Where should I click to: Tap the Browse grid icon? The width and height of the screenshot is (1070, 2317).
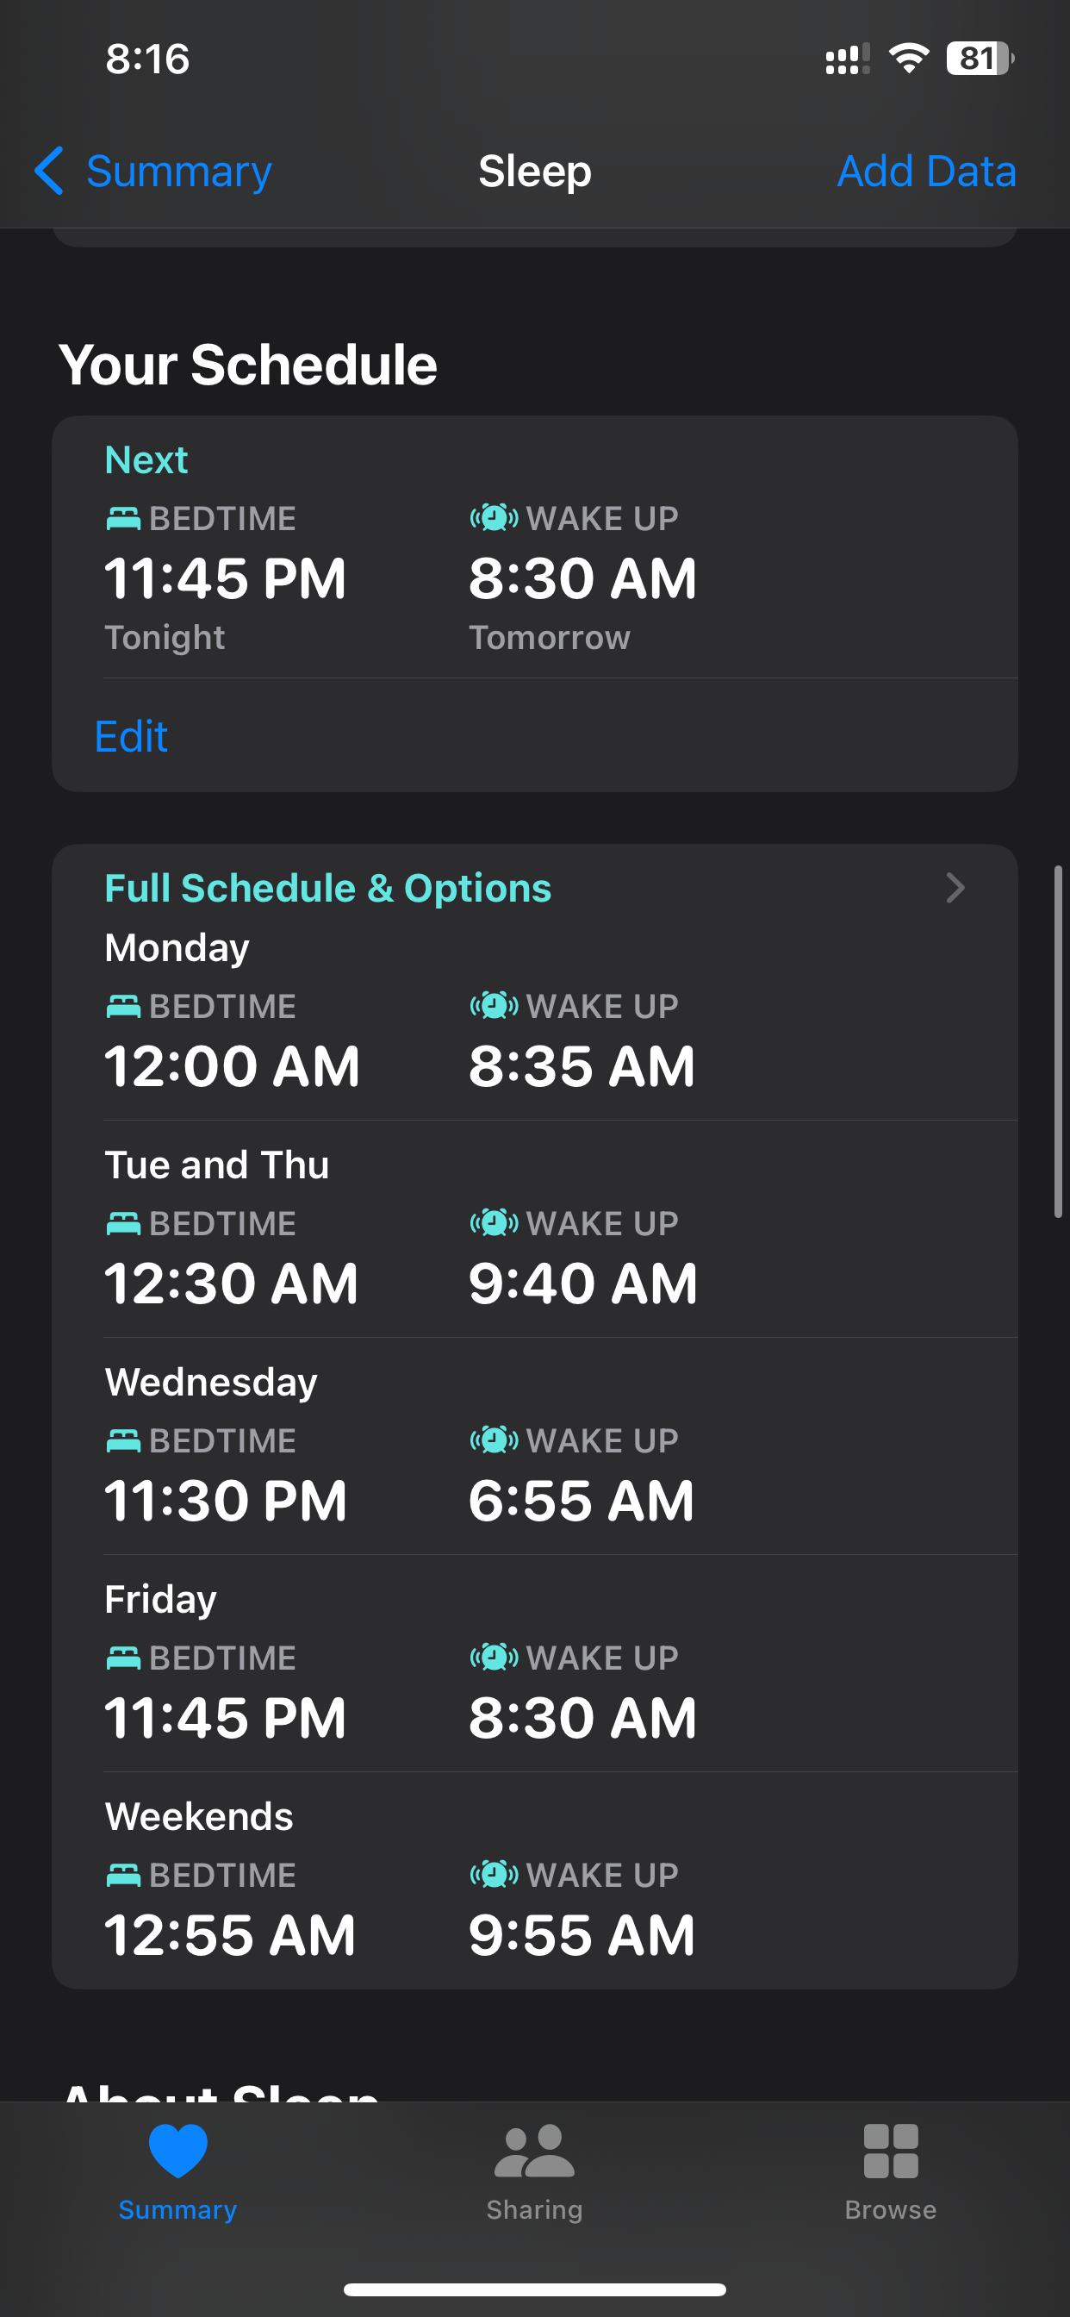point(890,2151)
